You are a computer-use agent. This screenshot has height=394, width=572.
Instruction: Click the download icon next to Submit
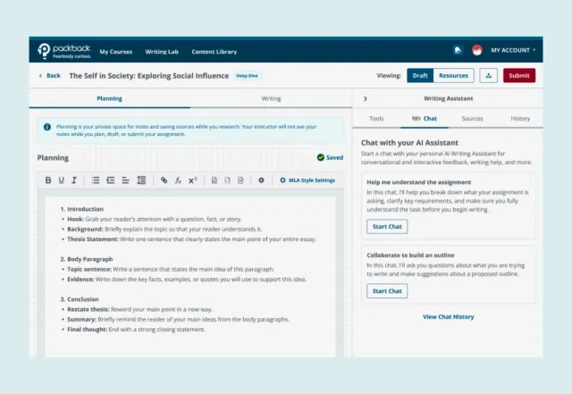pyautogui.click(x=488, y=76)
